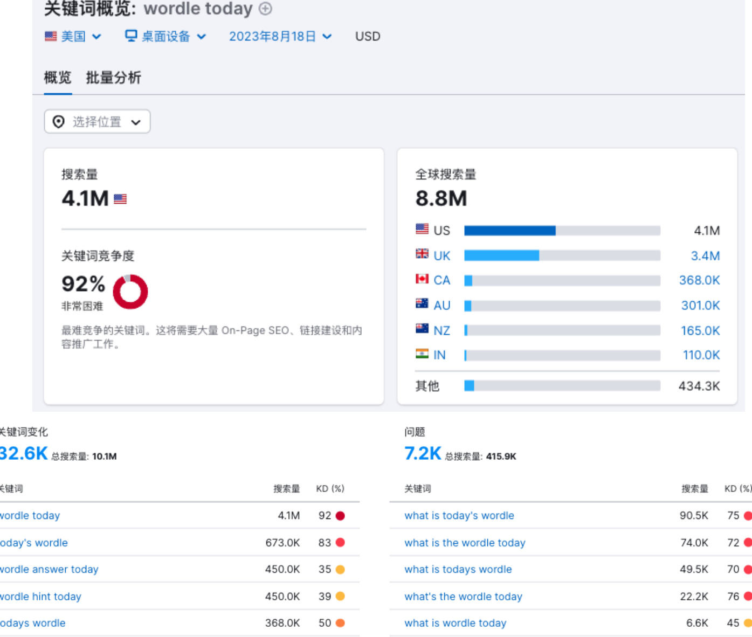Click the Canada flag icon

pyautogui.click(x=422, y=279)
